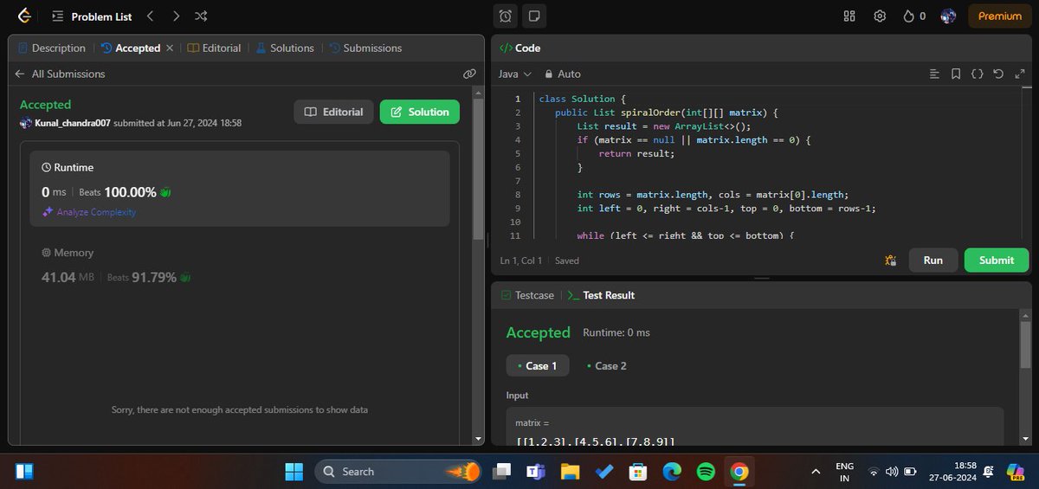Select Case 1 result

pyautogui.click(x=537, y=366)
